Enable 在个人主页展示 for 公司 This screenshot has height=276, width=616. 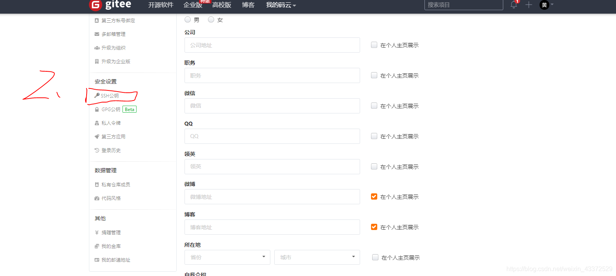point(374,45)
